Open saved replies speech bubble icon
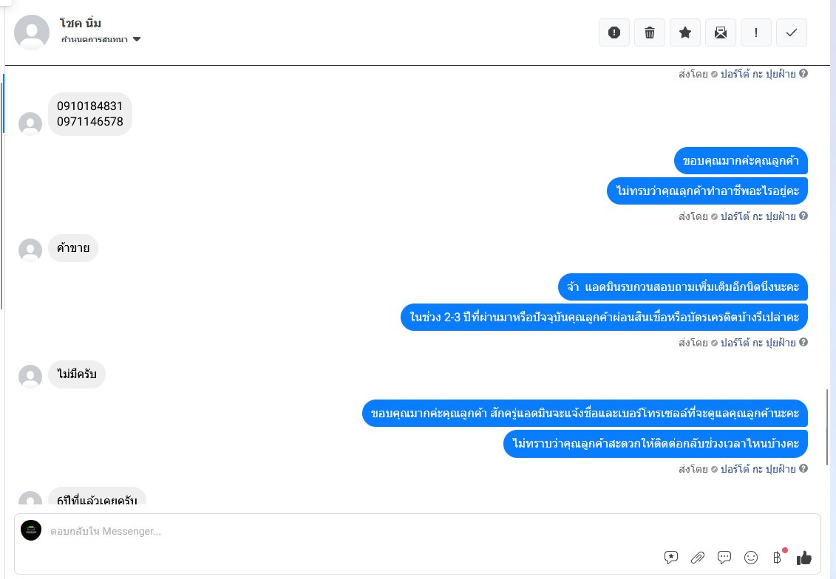836x579 pixels. pos(724,557)
